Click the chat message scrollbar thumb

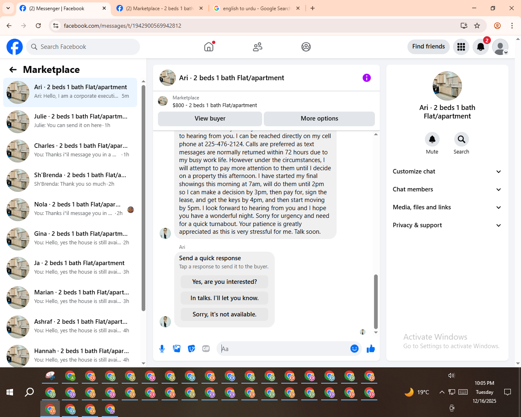[x=376, y=301]
